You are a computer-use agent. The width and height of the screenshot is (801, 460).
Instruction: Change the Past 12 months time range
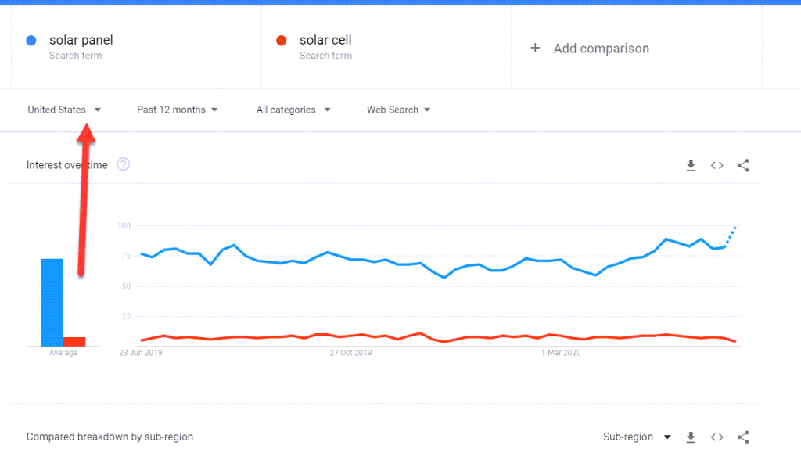tap(178, 110)
